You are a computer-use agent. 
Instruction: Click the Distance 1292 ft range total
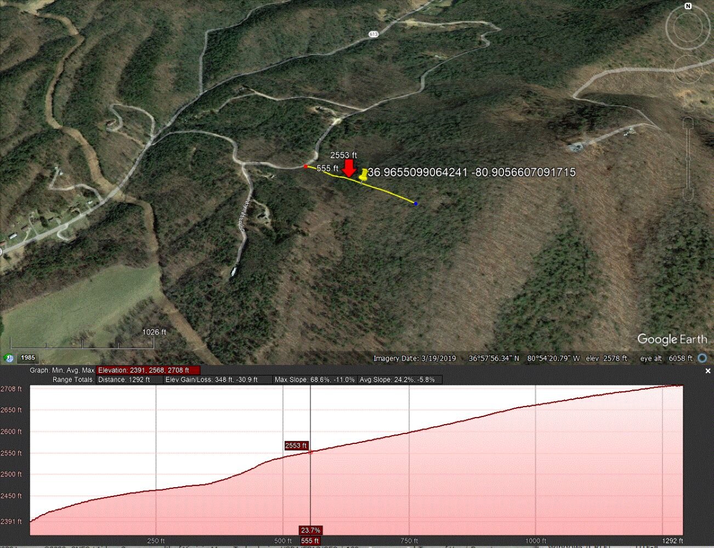[x=129, y=379]
